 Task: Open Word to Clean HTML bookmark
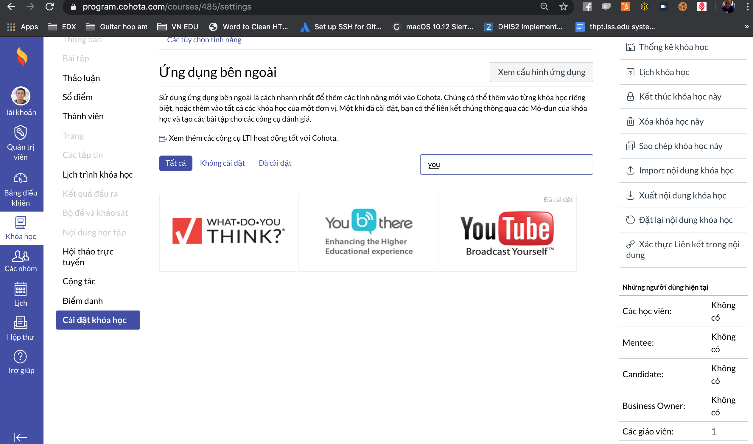tap(248, 27)
